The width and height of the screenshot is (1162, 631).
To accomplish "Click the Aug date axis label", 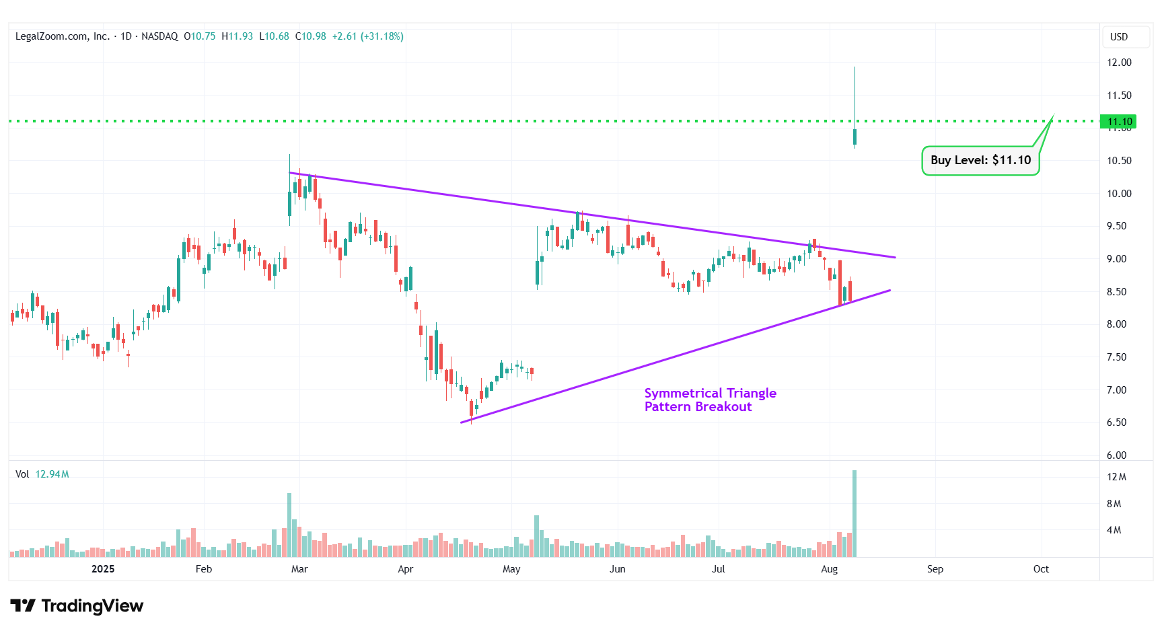I will coord(830,569).
